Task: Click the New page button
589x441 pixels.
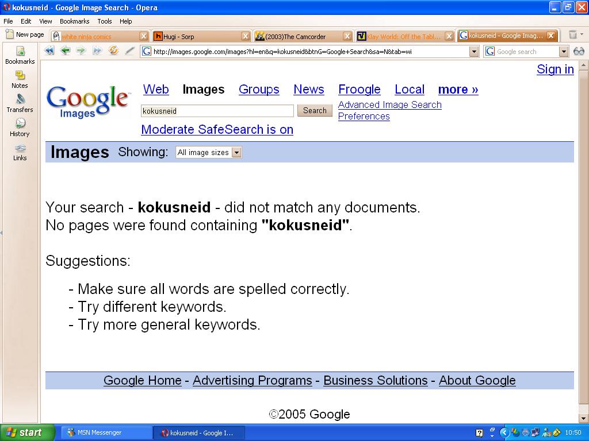Action: pyautogui.click(x=25, y=35)
